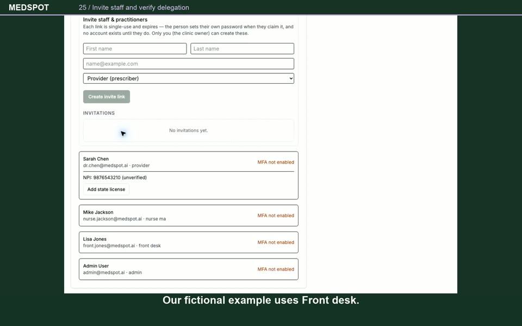Click the NPI: 9876543210 (unverified) line

[x=115, y=177]
